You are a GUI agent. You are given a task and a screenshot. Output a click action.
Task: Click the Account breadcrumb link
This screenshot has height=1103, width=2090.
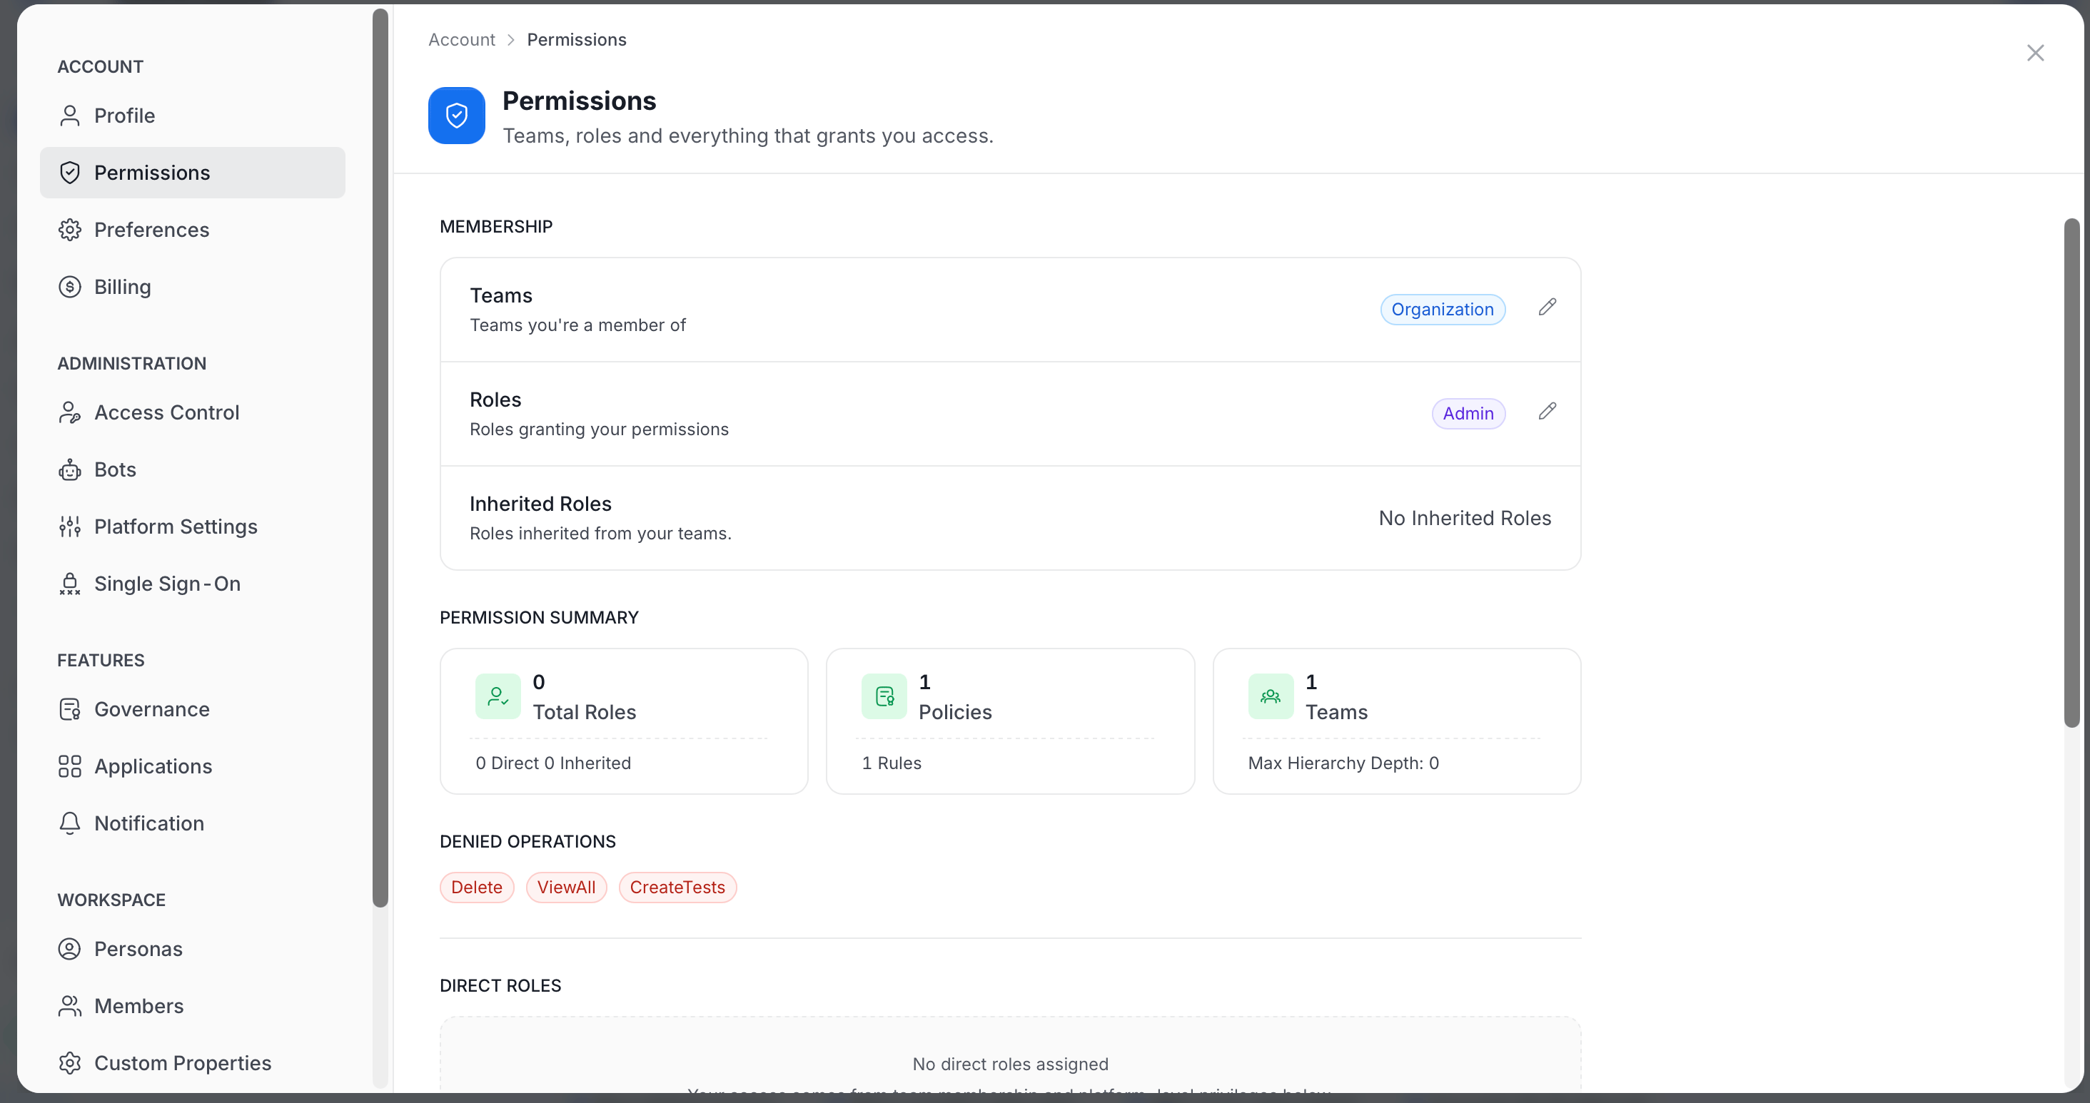coord(462,40)
